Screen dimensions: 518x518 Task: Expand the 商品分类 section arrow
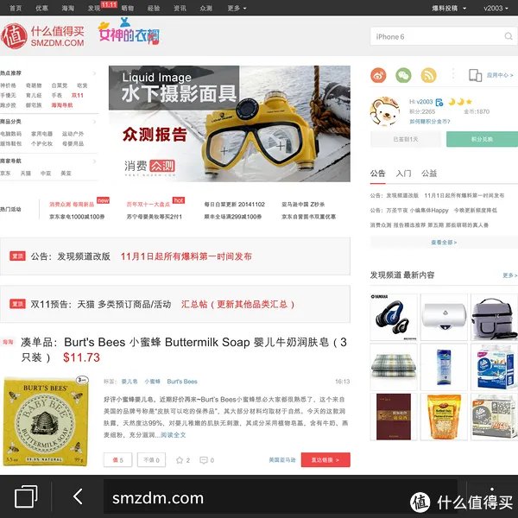94,122
